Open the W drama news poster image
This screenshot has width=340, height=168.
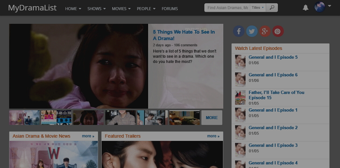(54, 154)
